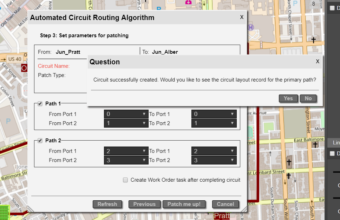The height and width of the screenshot is (220, 340).
Task: Toggle the top checkbox in right panel
Action: [x=332, y=8]
